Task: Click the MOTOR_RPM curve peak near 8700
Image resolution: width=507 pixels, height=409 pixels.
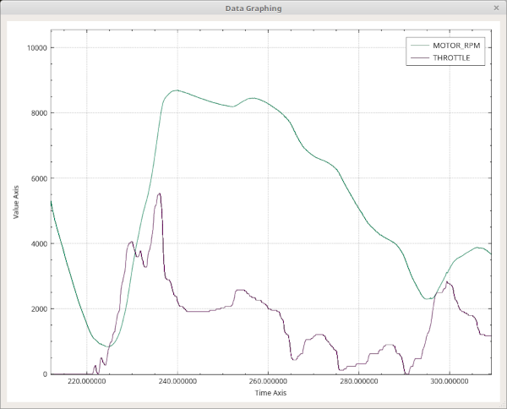Action: (177, 90)
